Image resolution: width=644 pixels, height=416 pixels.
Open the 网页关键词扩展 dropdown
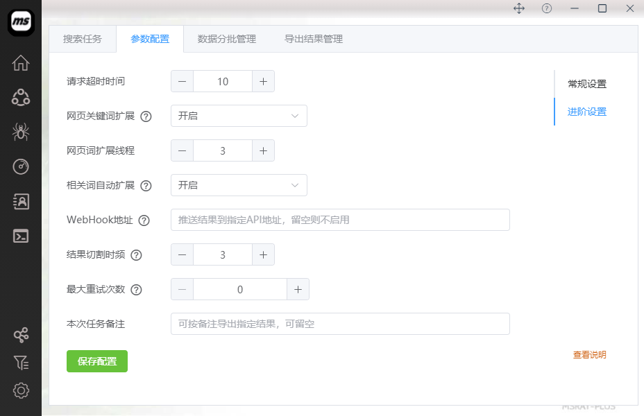pyautogui.click(x=239, y=116)
